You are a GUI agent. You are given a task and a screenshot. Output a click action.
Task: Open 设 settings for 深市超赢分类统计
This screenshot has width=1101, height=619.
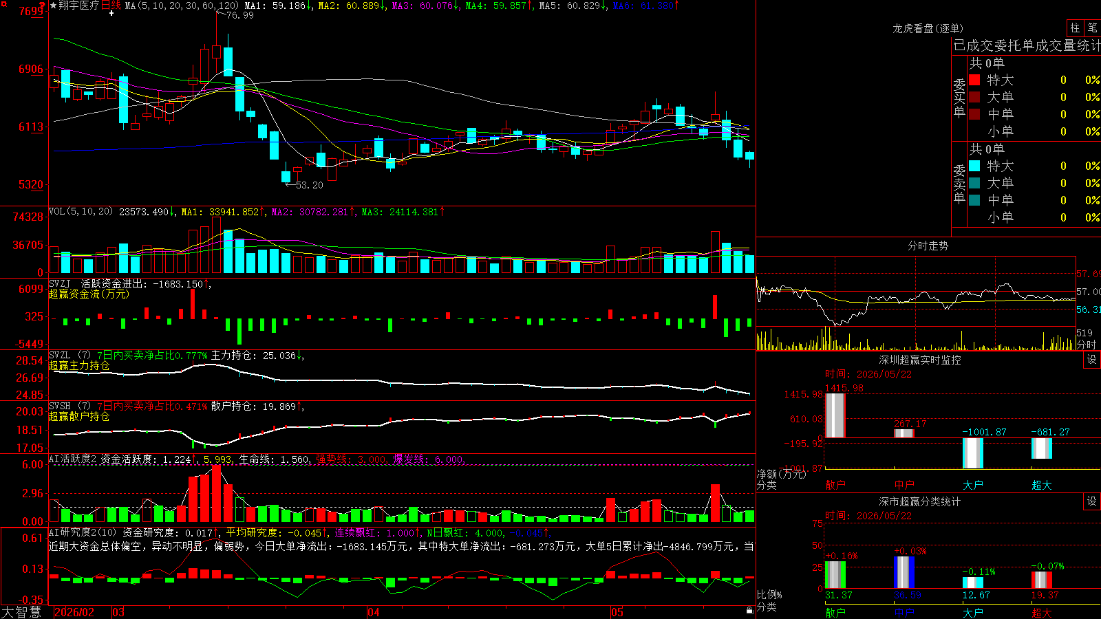[x=1092, y=501]
